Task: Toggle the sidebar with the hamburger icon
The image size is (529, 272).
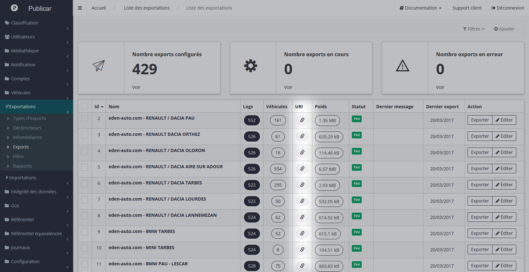Action: click(80, 8)
